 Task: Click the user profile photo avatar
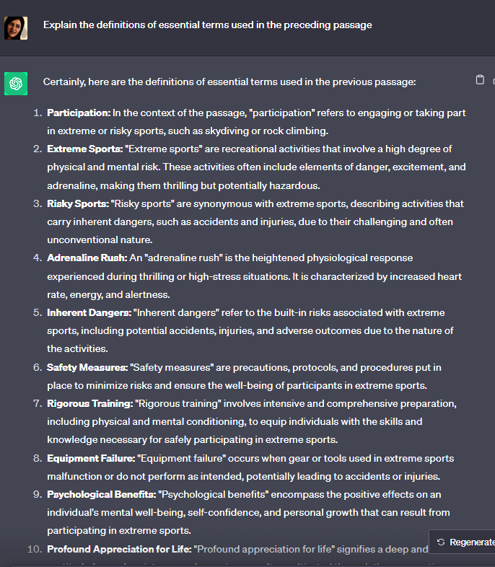[16, 28]
